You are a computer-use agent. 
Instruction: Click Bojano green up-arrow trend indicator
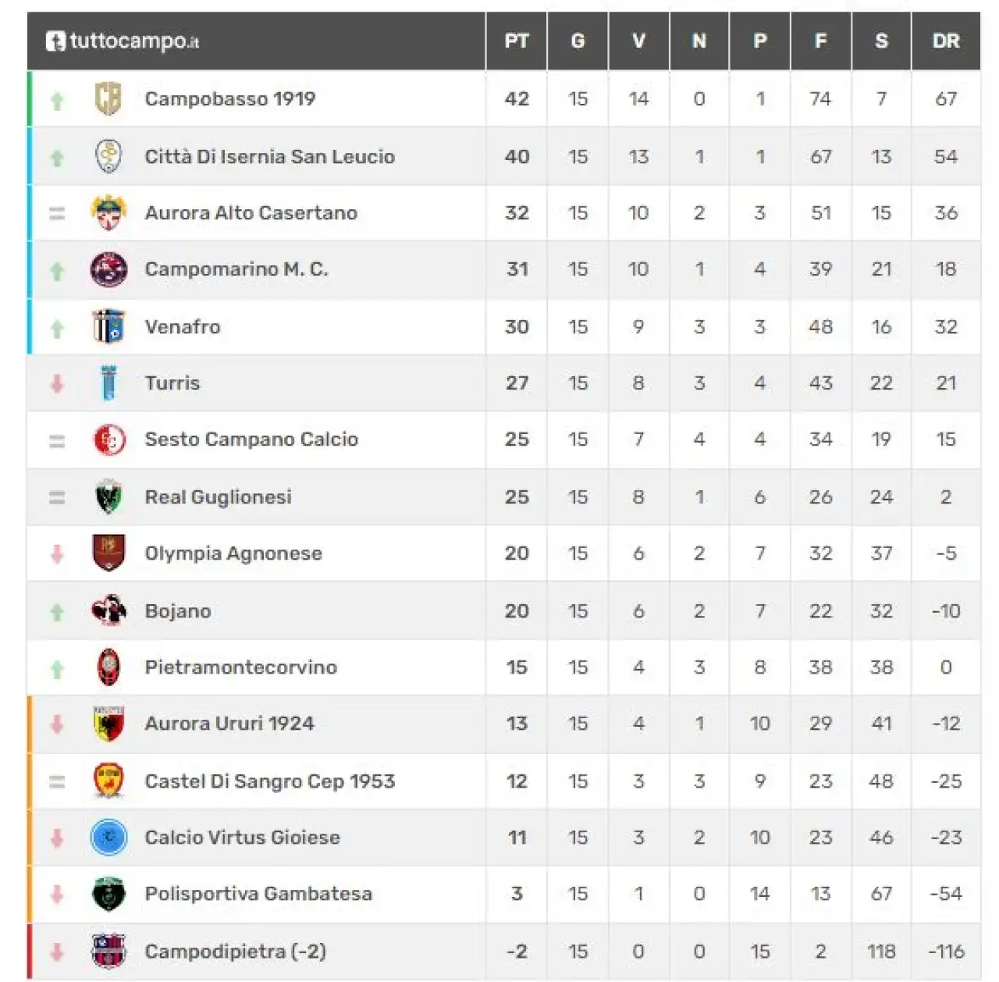(57, 612)
